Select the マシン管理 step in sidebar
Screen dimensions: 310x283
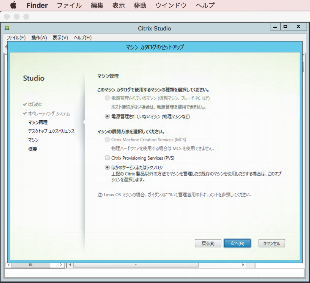tap(38, 122)
